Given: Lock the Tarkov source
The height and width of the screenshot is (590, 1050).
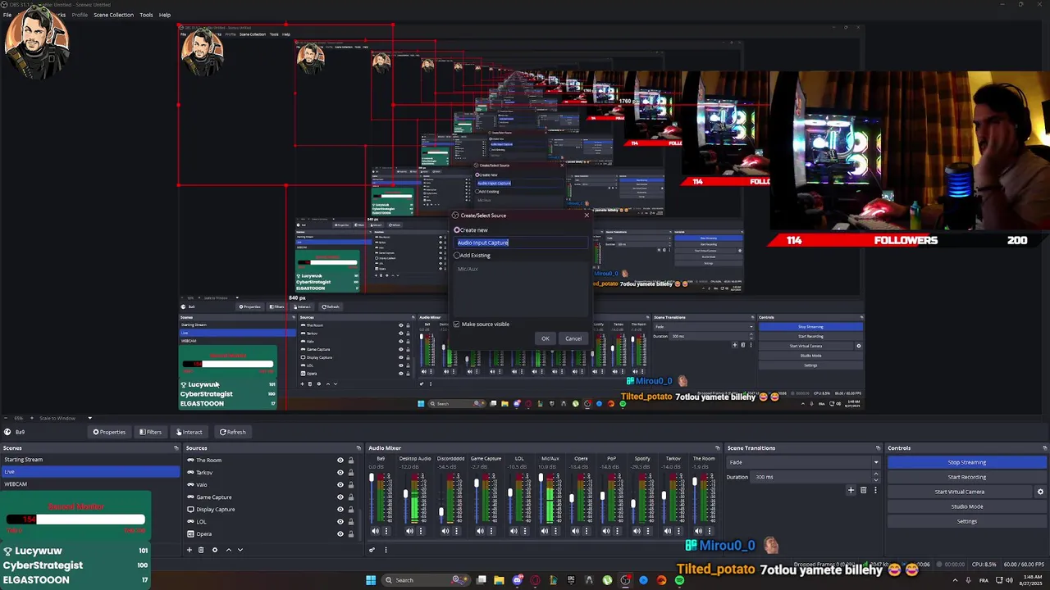Looking at the screenshot, I should [x=351, y=472].
